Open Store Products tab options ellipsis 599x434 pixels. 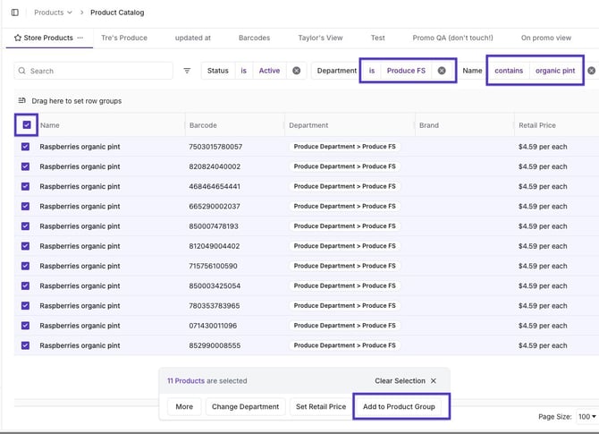click(x=80, y=38)
